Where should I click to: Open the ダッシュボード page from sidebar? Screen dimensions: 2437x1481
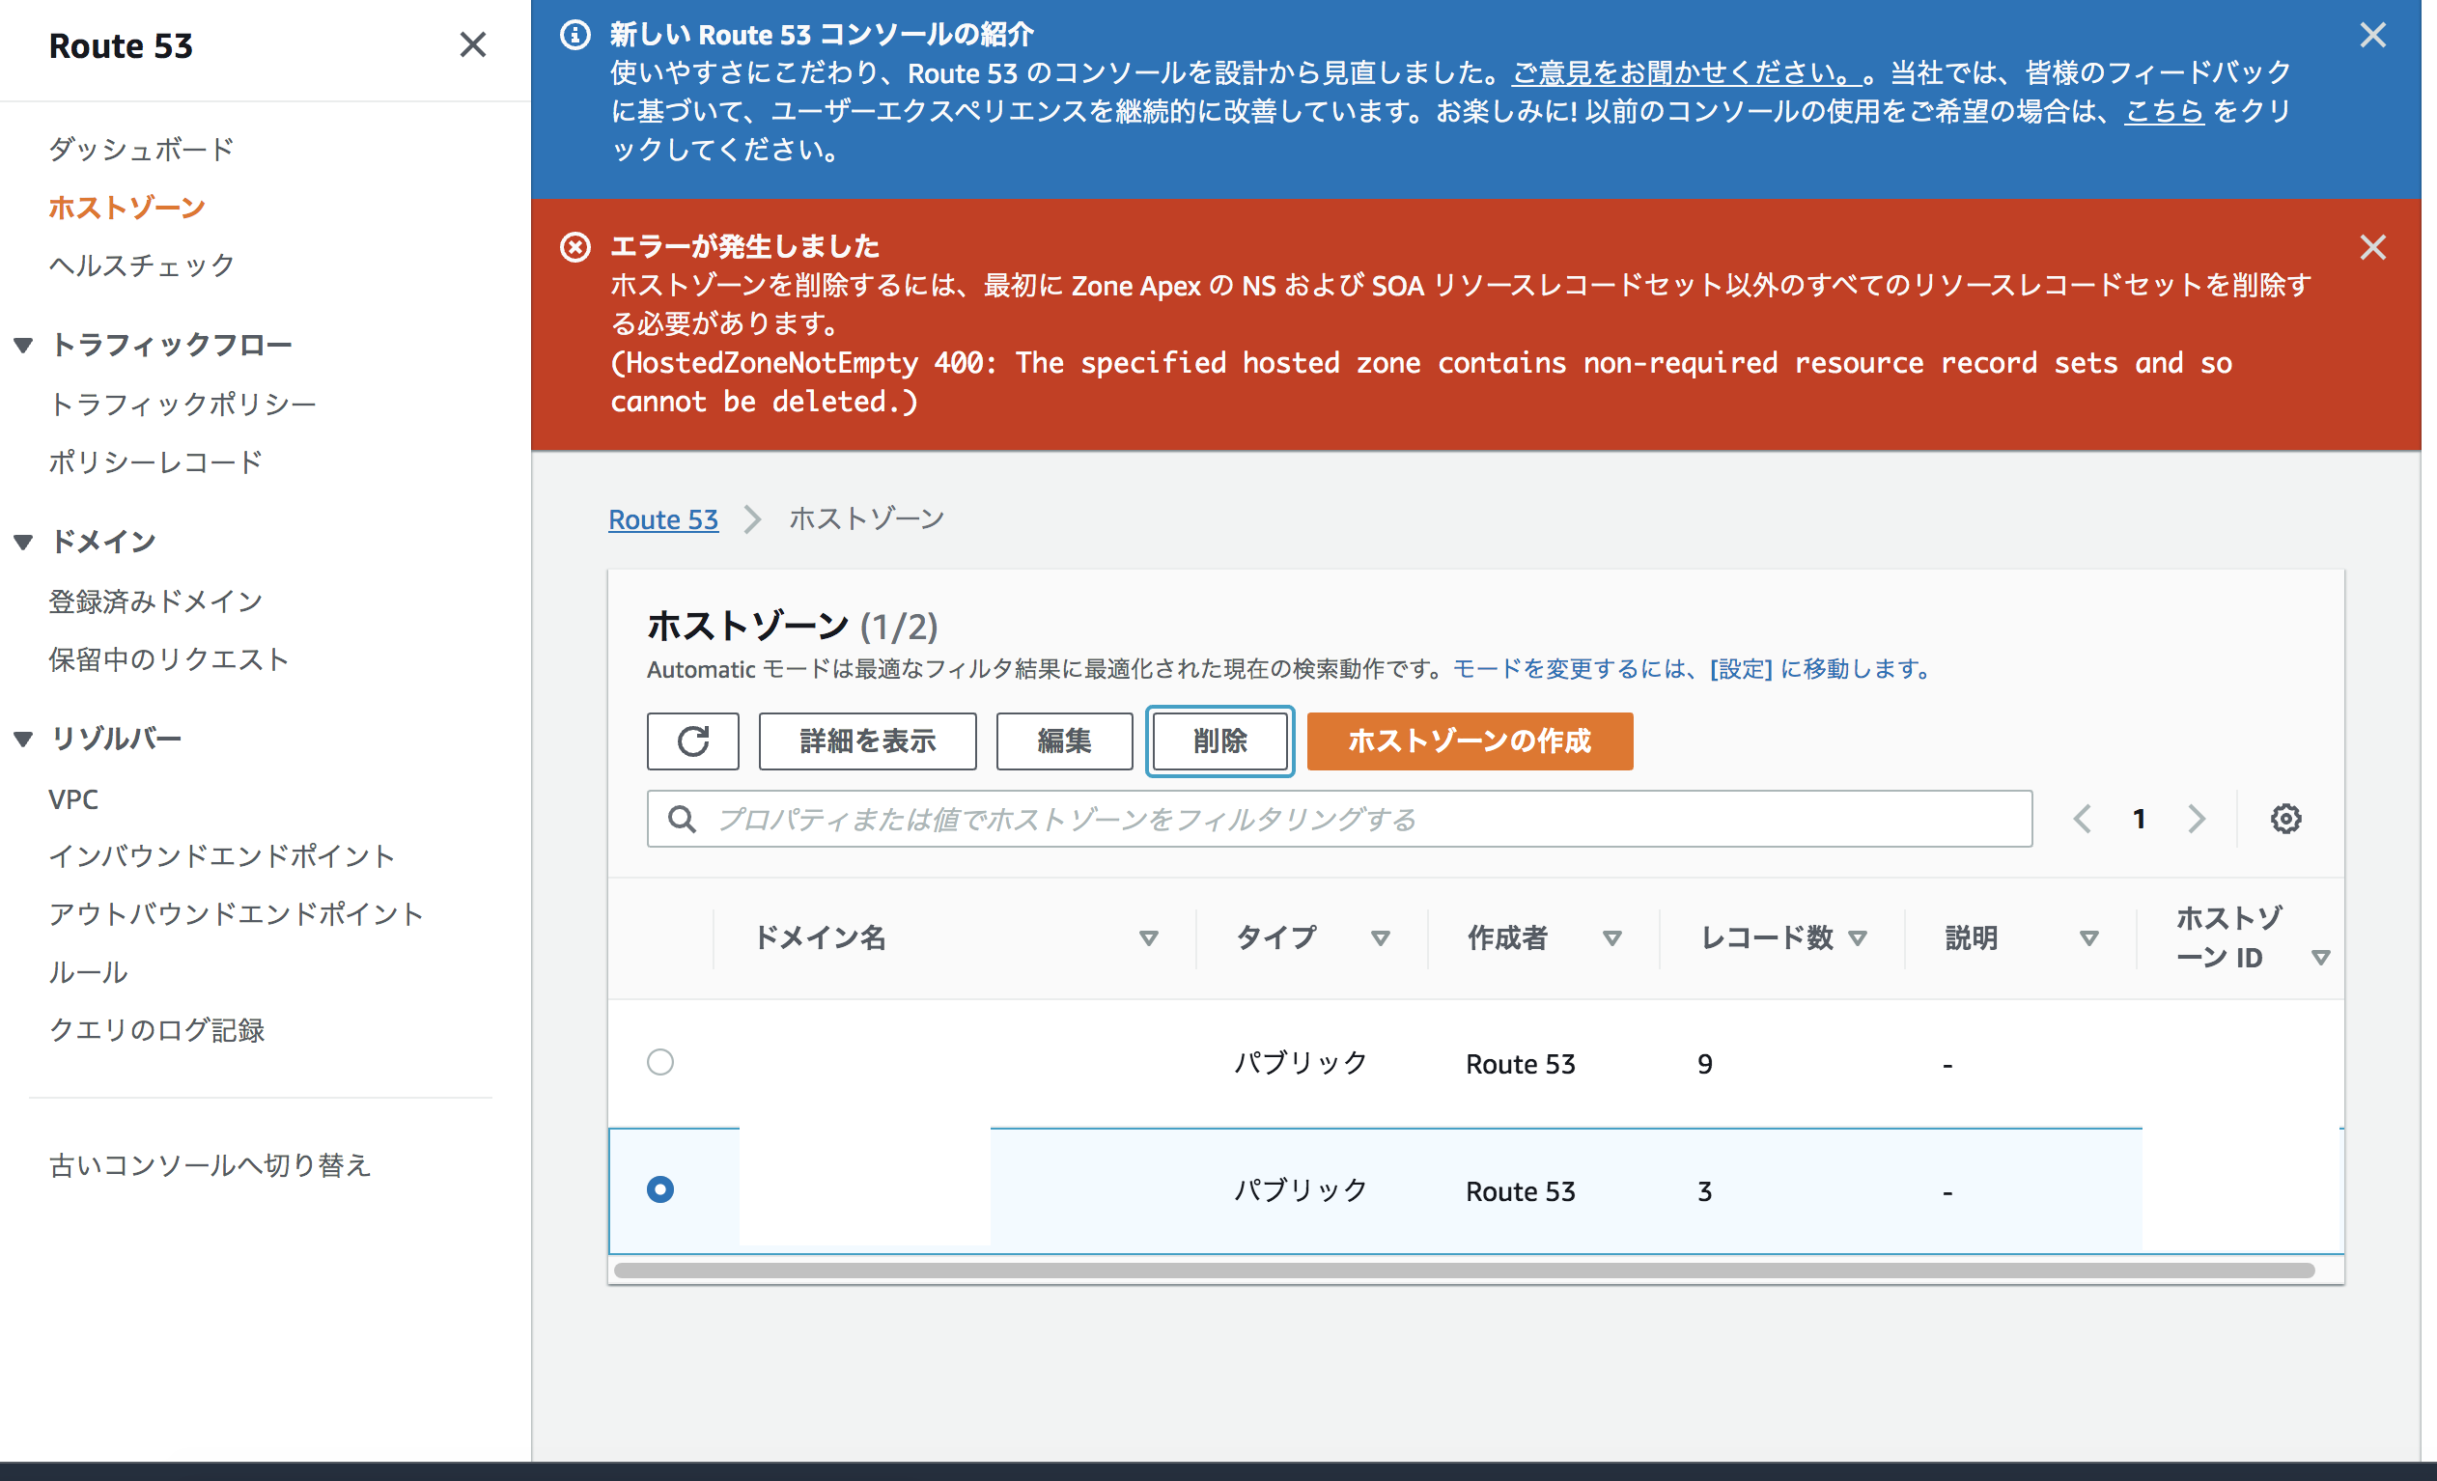(x=141, y=149)
